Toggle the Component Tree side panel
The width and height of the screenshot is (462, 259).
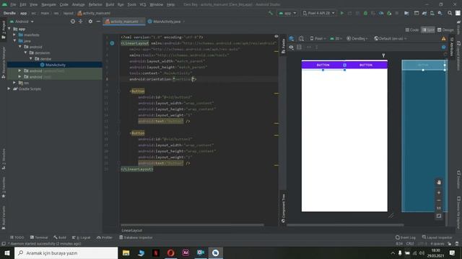click(x=284, y=209)
